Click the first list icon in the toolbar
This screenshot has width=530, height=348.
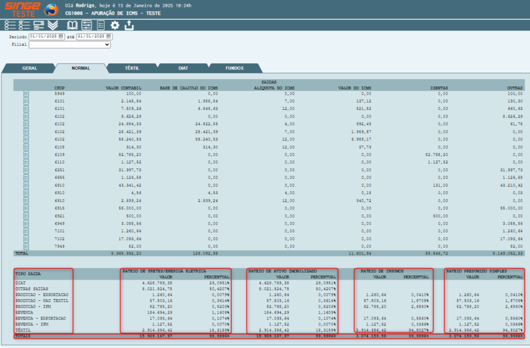pyautogui.click(x=10, y=25)
